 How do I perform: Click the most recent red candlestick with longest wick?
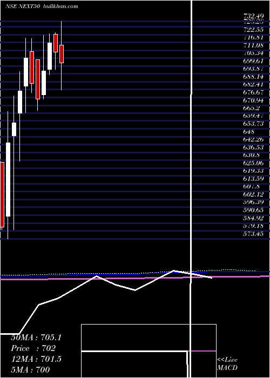pos(62,56)
